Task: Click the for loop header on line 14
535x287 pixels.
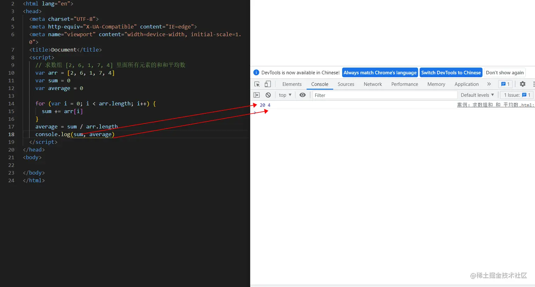Action: point(96,104)
